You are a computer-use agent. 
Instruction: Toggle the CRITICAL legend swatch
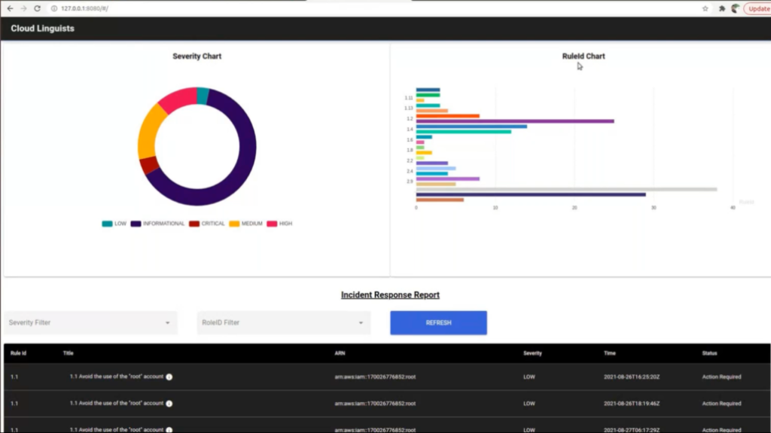point(194,224)
